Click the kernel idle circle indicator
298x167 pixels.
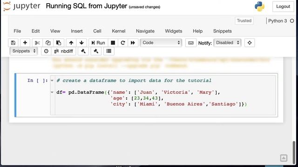[x=292, y=21]
